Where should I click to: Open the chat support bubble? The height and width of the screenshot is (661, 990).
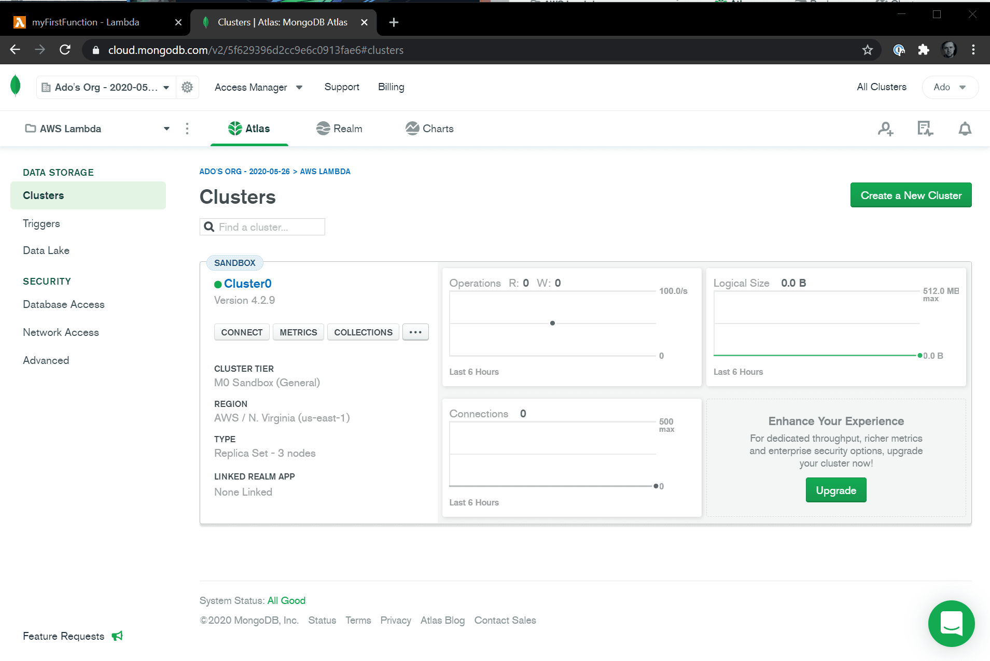tap(951, 623)
